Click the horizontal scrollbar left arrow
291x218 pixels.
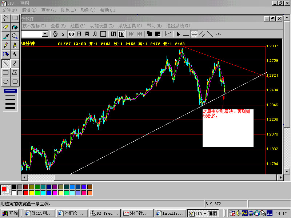24,178
